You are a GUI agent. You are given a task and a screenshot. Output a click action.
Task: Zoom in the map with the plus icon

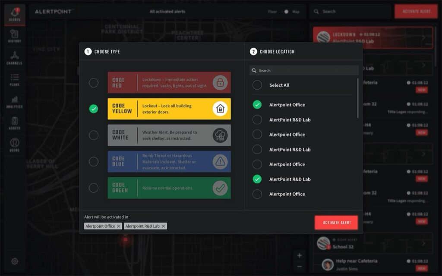[300, 255]
